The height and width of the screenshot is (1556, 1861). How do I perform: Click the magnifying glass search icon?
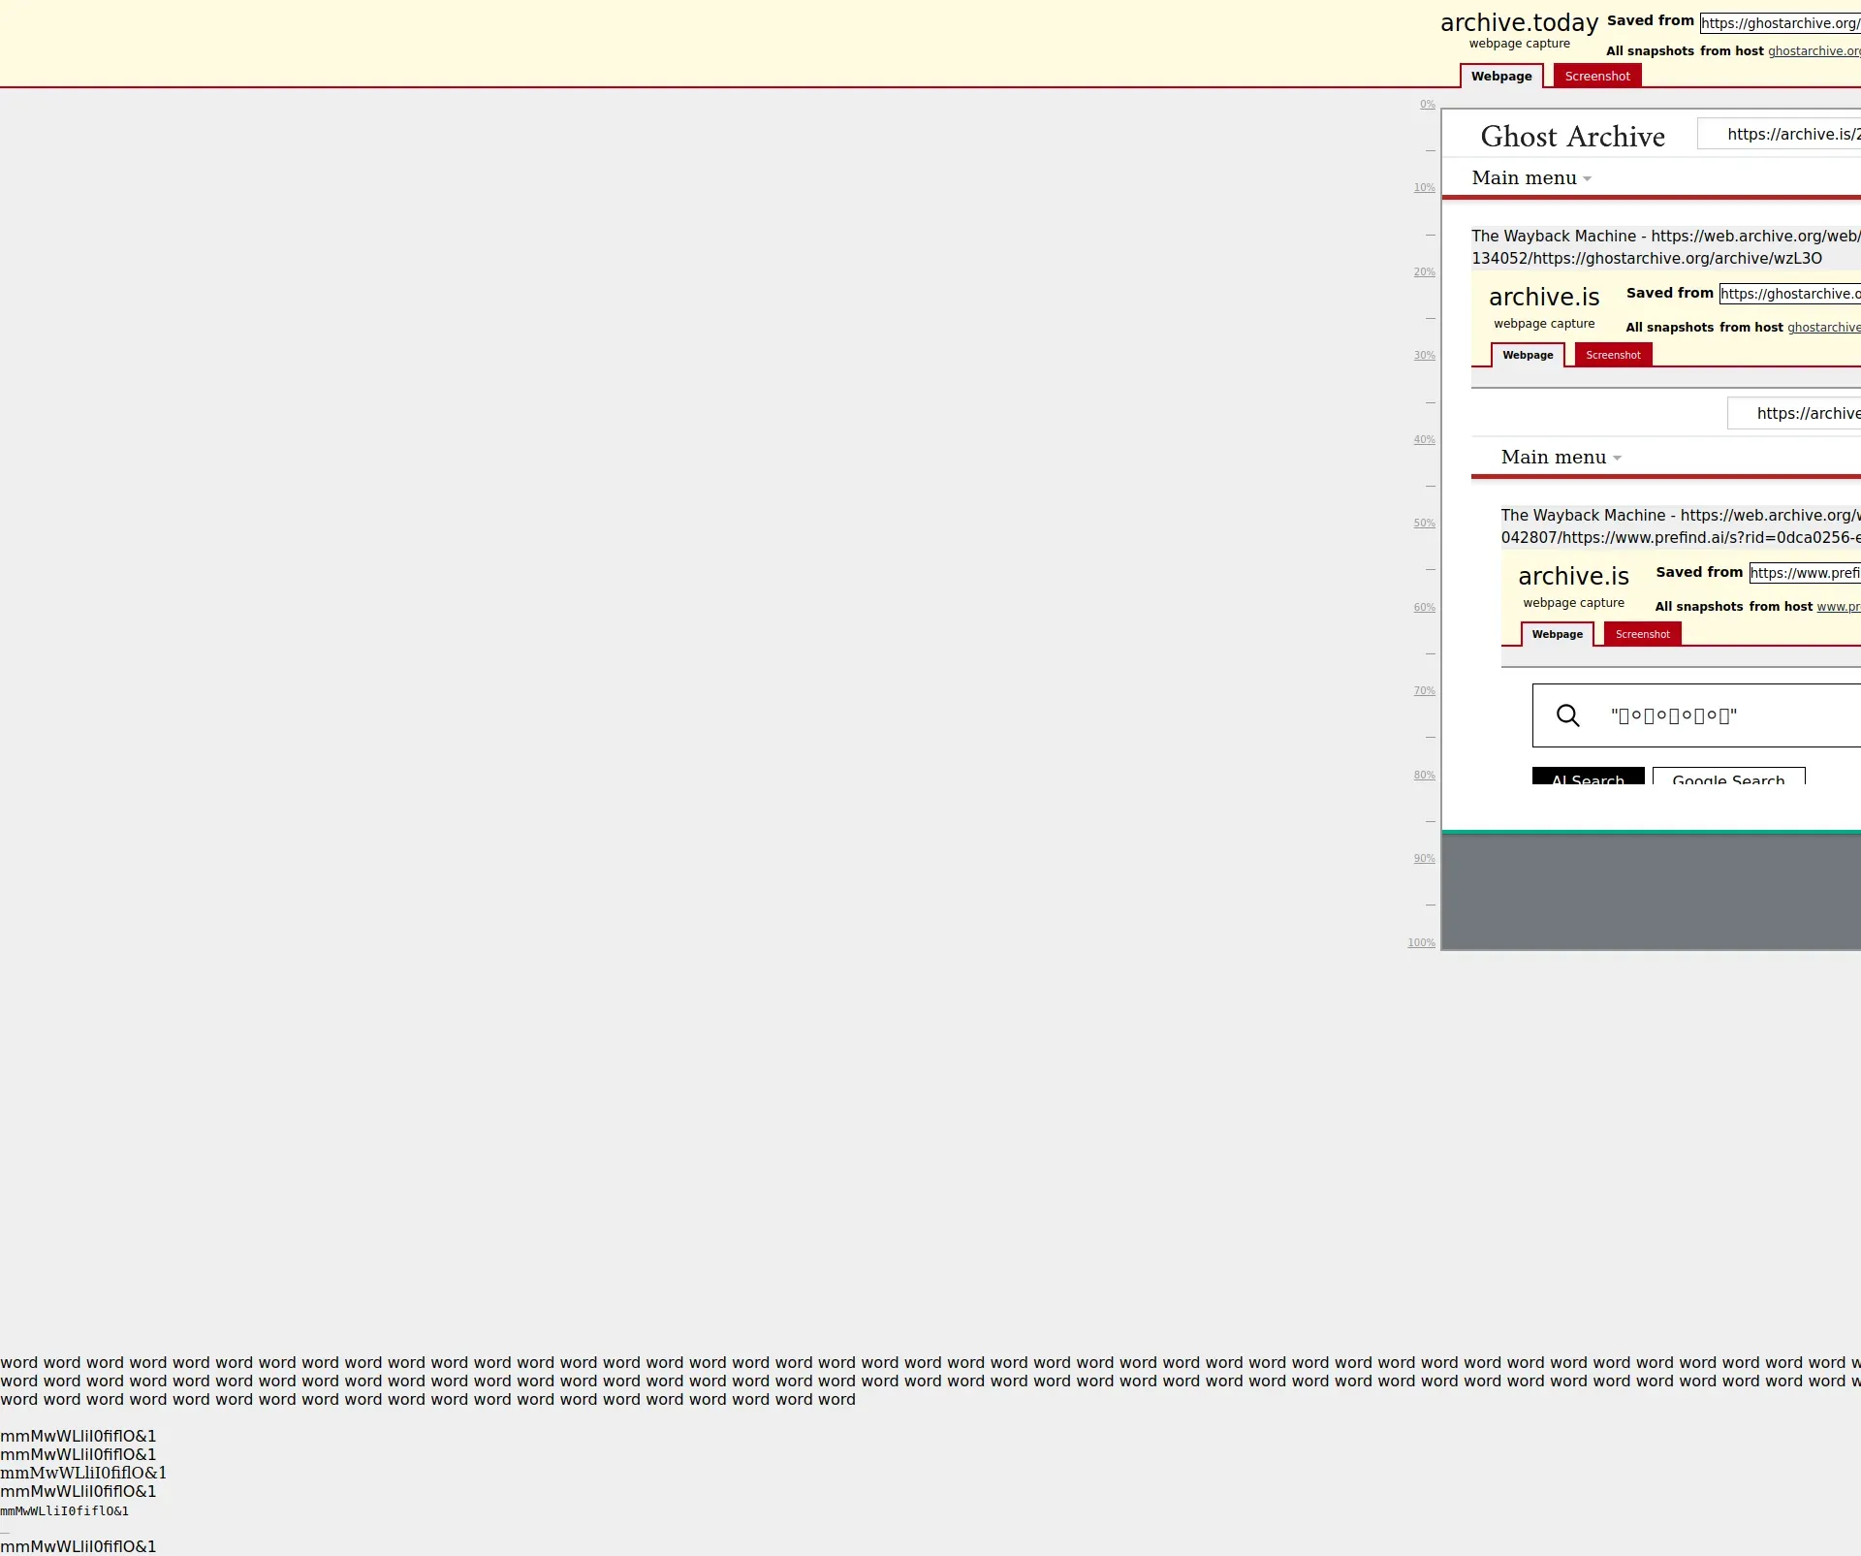tap(1567, 715)
